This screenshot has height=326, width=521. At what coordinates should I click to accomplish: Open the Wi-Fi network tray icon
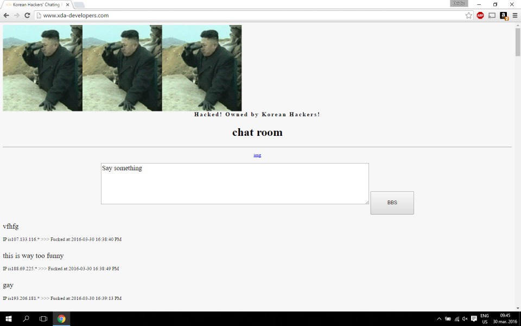coord(456,319)
